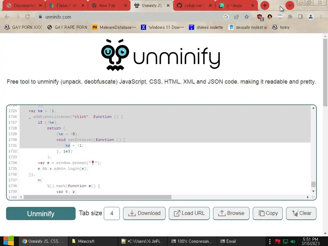This screenshot has height=246, width=328.
Task: Reload the unminify.com page
Action: (28, 17)
